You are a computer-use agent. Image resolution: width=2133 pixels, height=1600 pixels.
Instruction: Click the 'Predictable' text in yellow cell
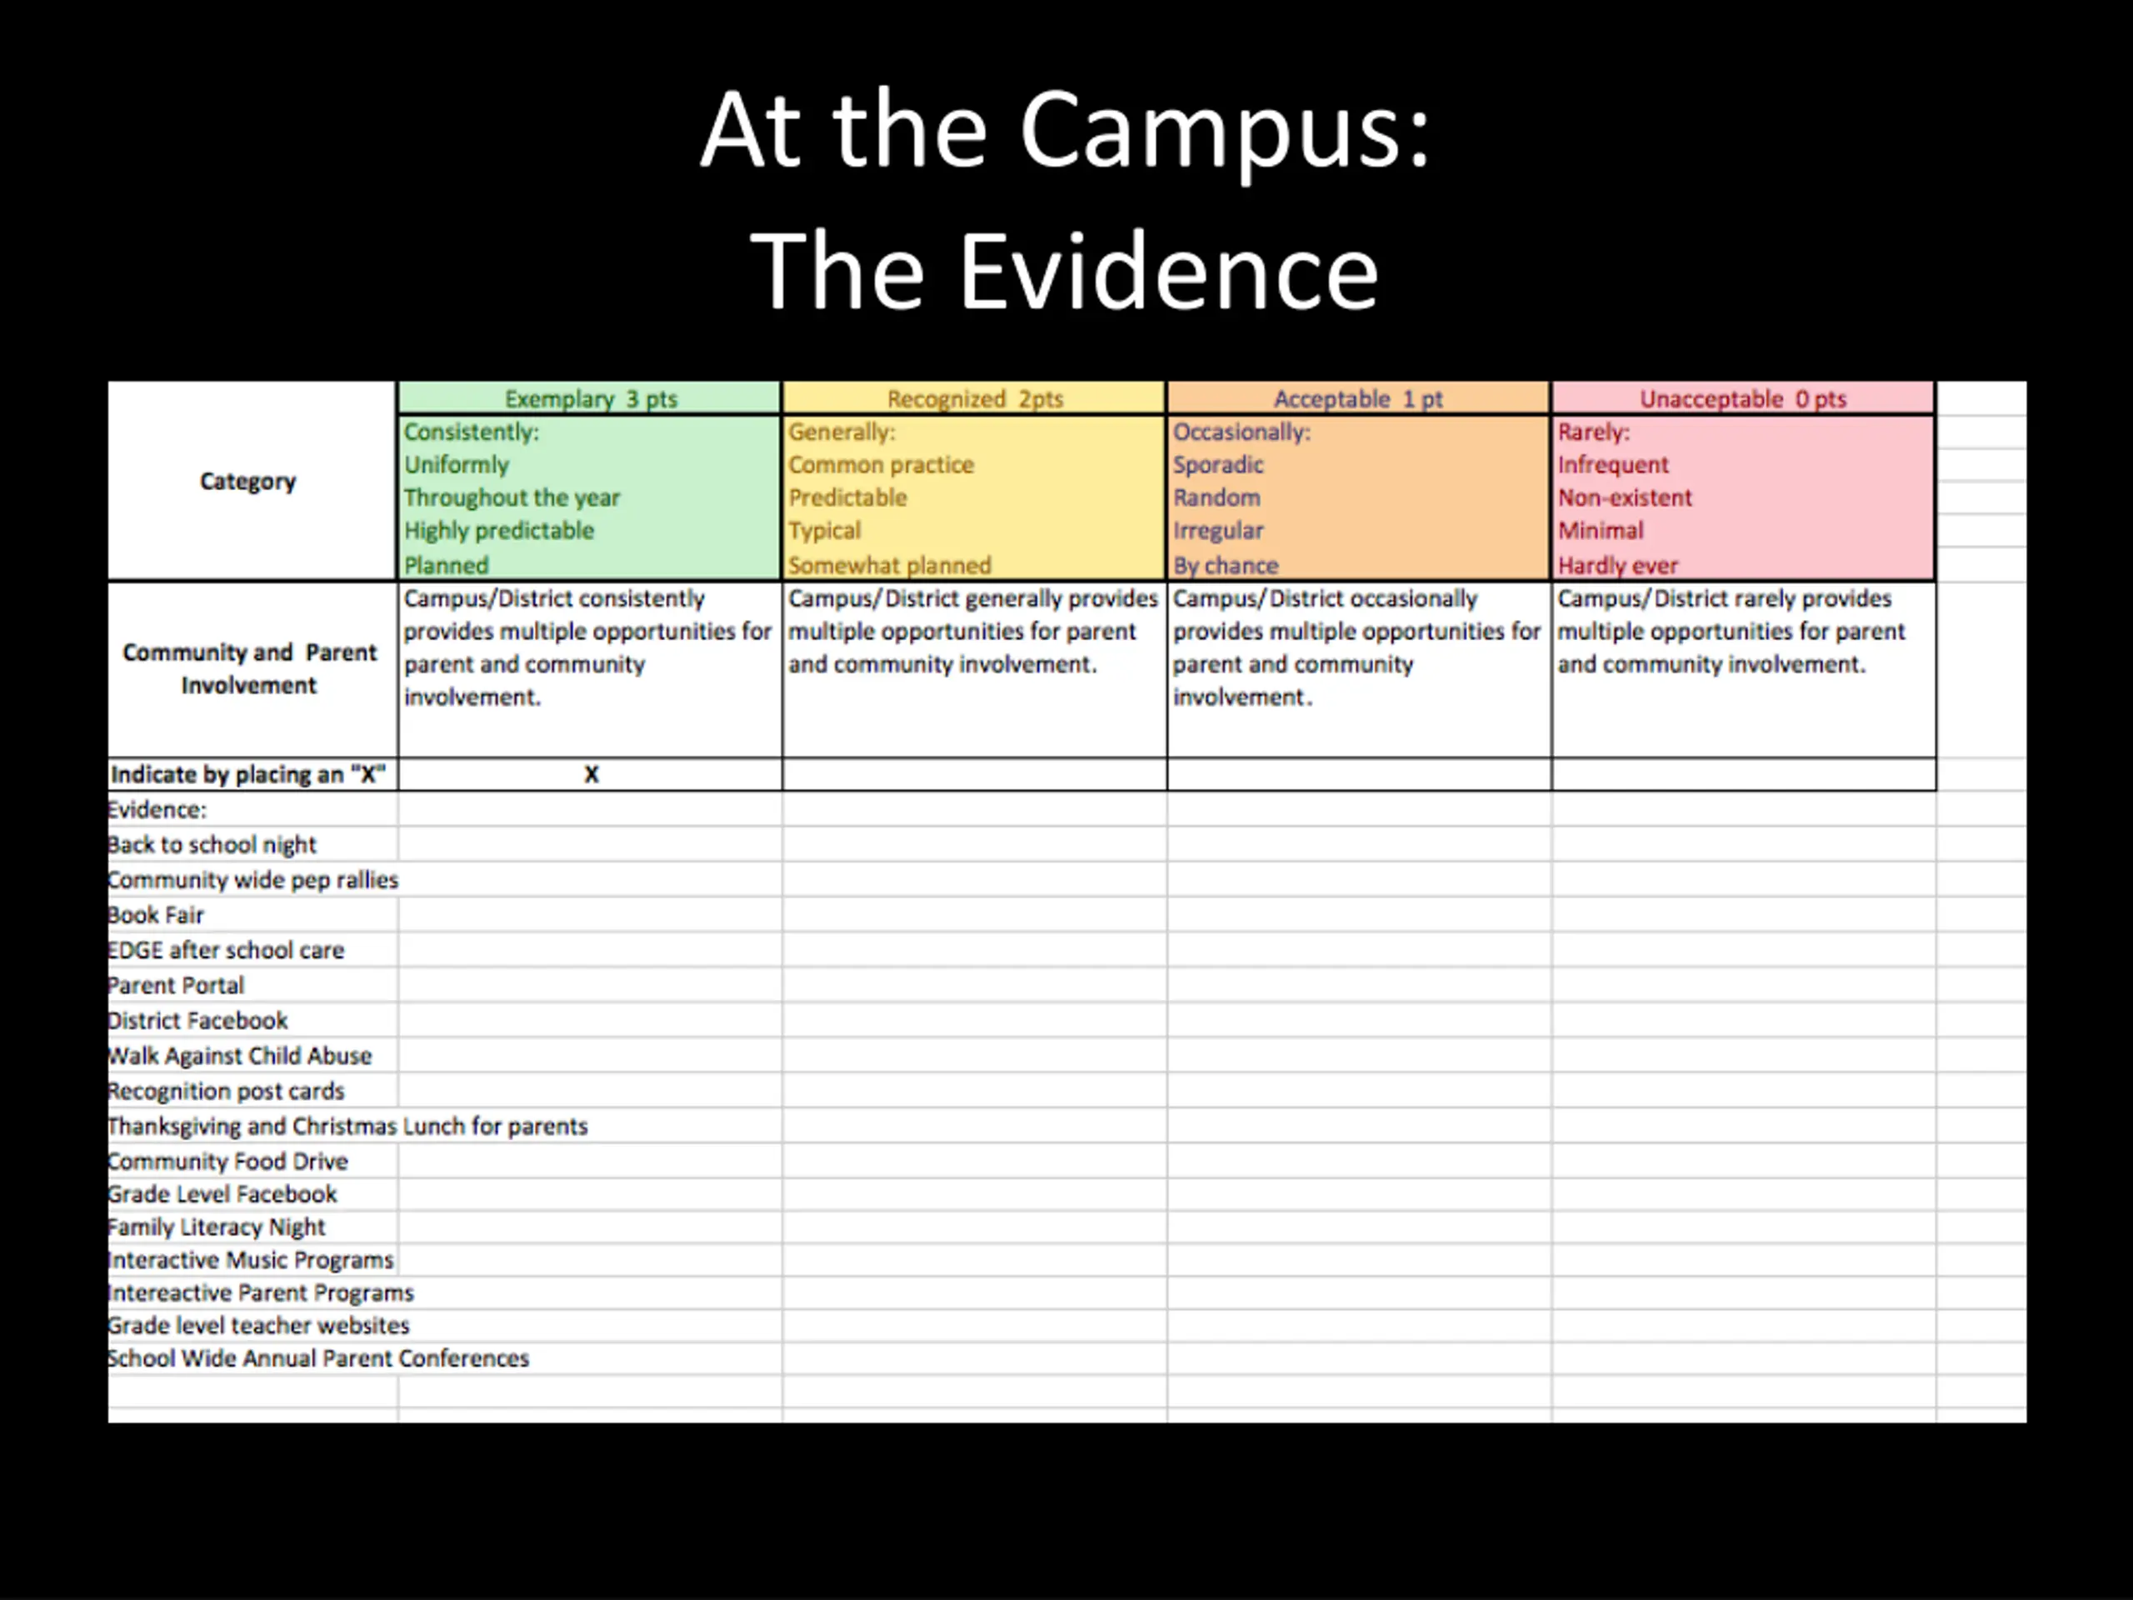coord(847,497)
